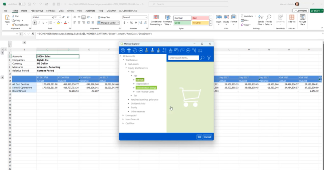
Task: Click the Analyze Data icon in ribbon
Action: (302, 20)
